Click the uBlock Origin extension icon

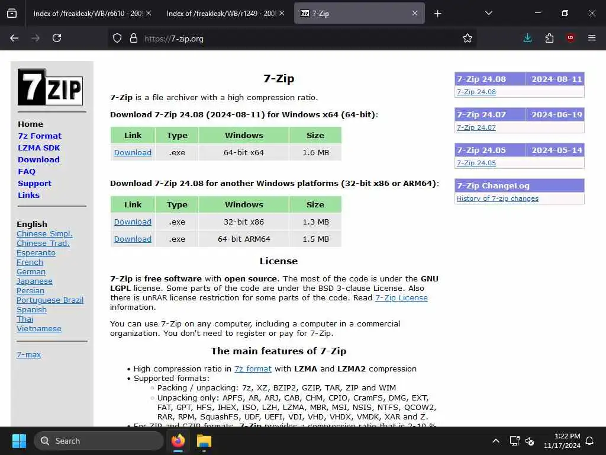coord(570,38)
